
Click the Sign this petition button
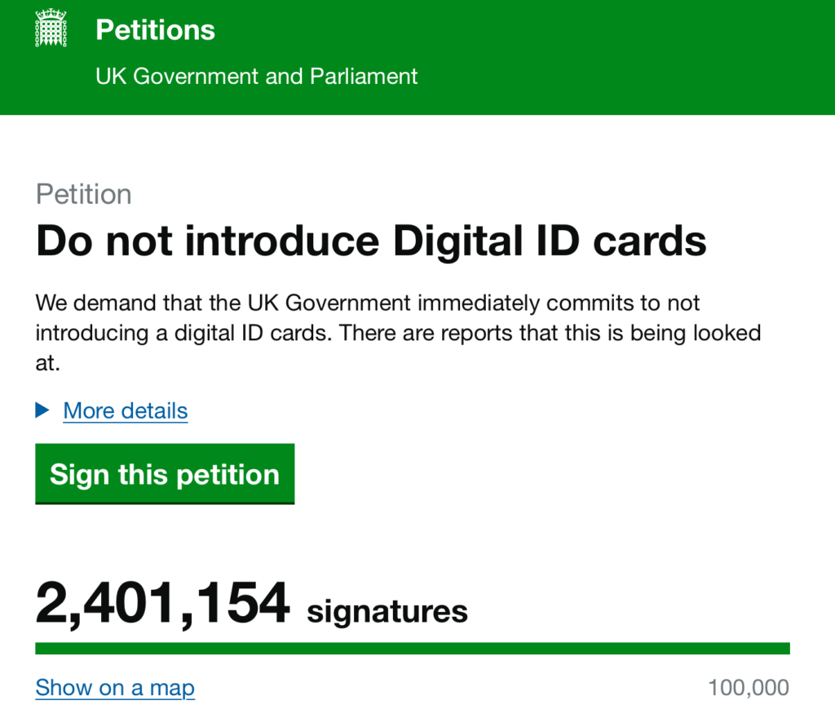click(x=165, y=473)
